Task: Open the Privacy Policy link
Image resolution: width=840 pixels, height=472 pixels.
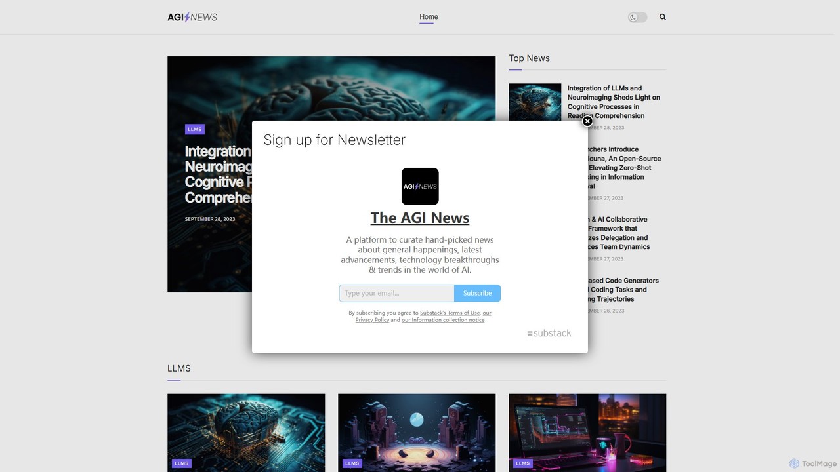Action: pos(372,320)
